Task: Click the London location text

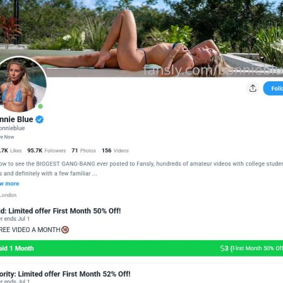Action: click(x=8, y=195)
